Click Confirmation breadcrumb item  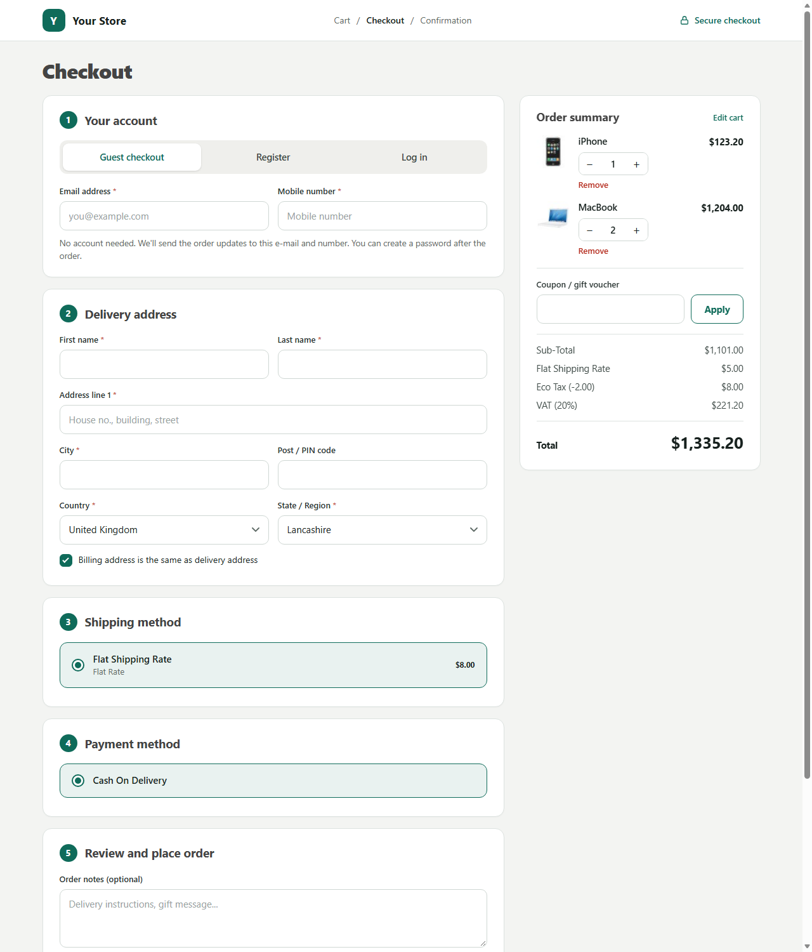[x=446, y=20]
